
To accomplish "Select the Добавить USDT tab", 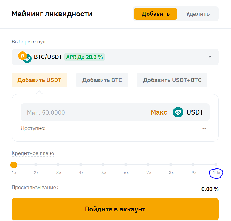I will point(39,80).
